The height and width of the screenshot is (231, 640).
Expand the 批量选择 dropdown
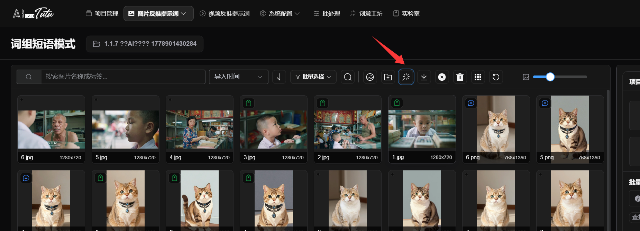tap(313, 77)
